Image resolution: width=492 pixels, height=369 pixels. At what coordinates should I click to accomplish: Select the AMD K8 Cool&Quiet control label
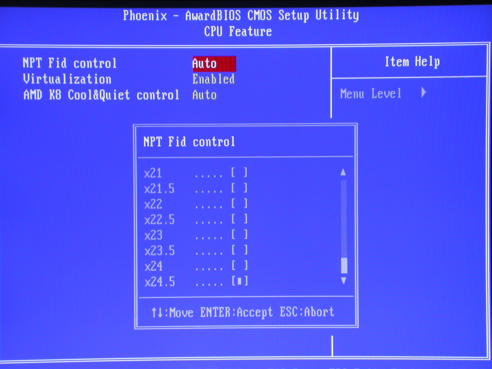101,95
